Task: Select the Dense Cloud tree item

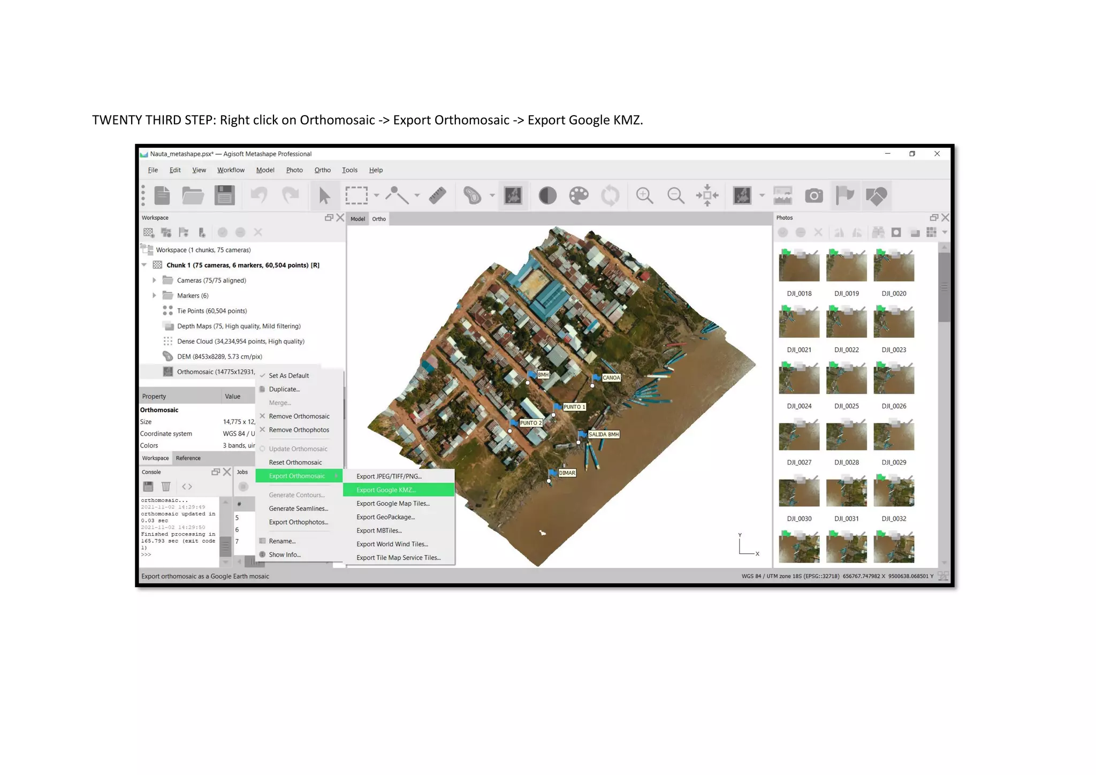Action: (x=240, y=341)
